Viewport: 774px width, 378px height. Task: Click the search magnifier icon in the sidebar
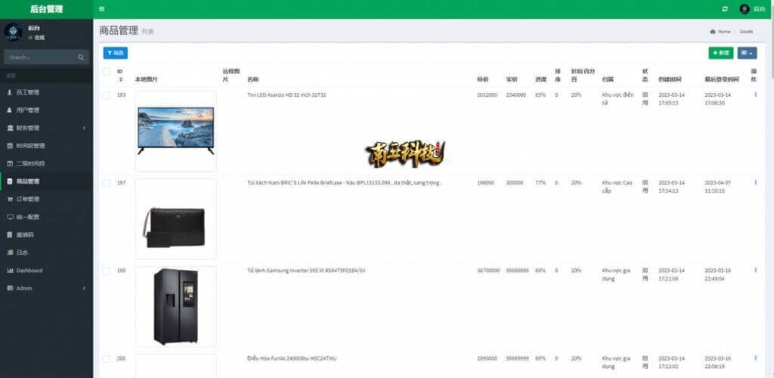(81, 57)
